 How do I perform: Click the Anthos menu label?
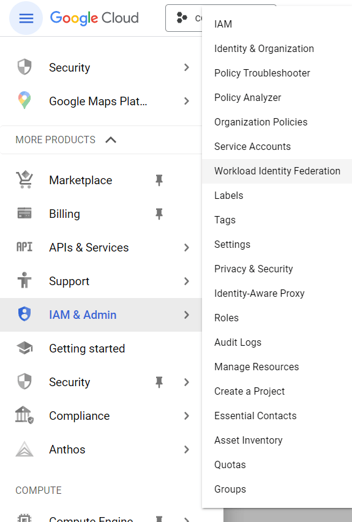tap(67, 449)
